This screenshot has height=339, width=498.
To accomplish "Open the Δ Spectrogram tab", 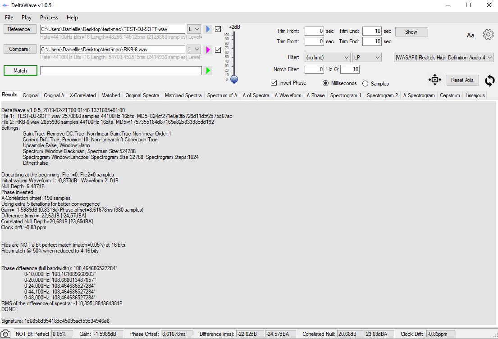I will click(x=419, y=95).
